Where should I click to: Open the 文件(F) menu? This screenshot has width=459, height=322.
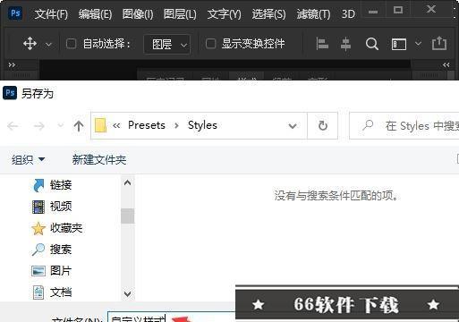point(51,14)
